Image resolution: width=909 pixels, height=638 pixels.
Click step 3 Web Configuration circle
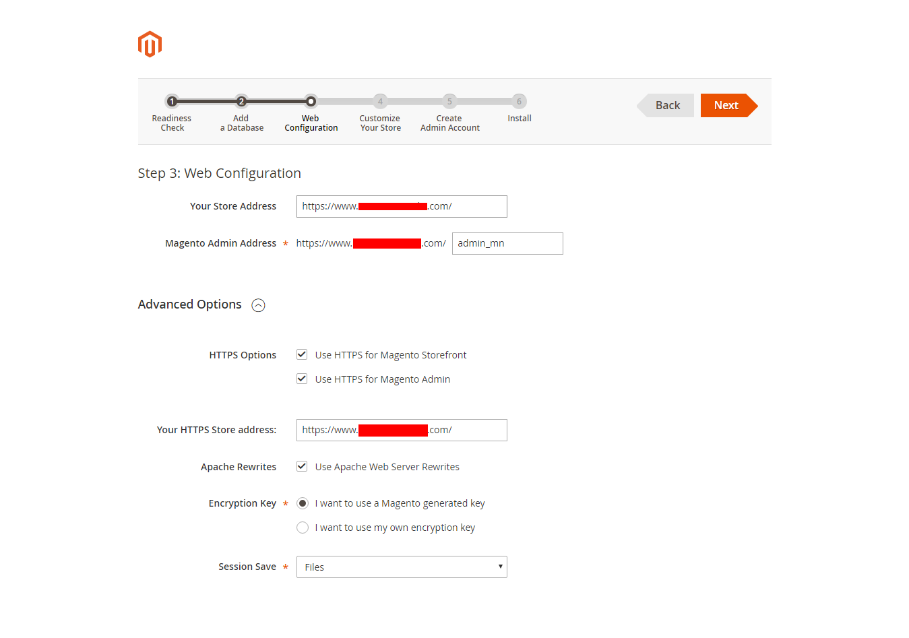click(x=311, y=101)
